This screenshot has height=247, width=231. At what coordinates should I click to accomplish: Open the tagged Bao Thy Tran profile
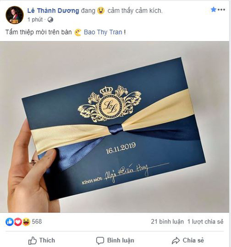(x=103, y=32)
